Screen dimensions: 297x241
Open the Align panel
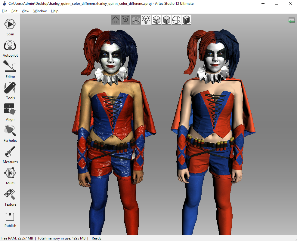pyautogui.click(x=10, y=112)
